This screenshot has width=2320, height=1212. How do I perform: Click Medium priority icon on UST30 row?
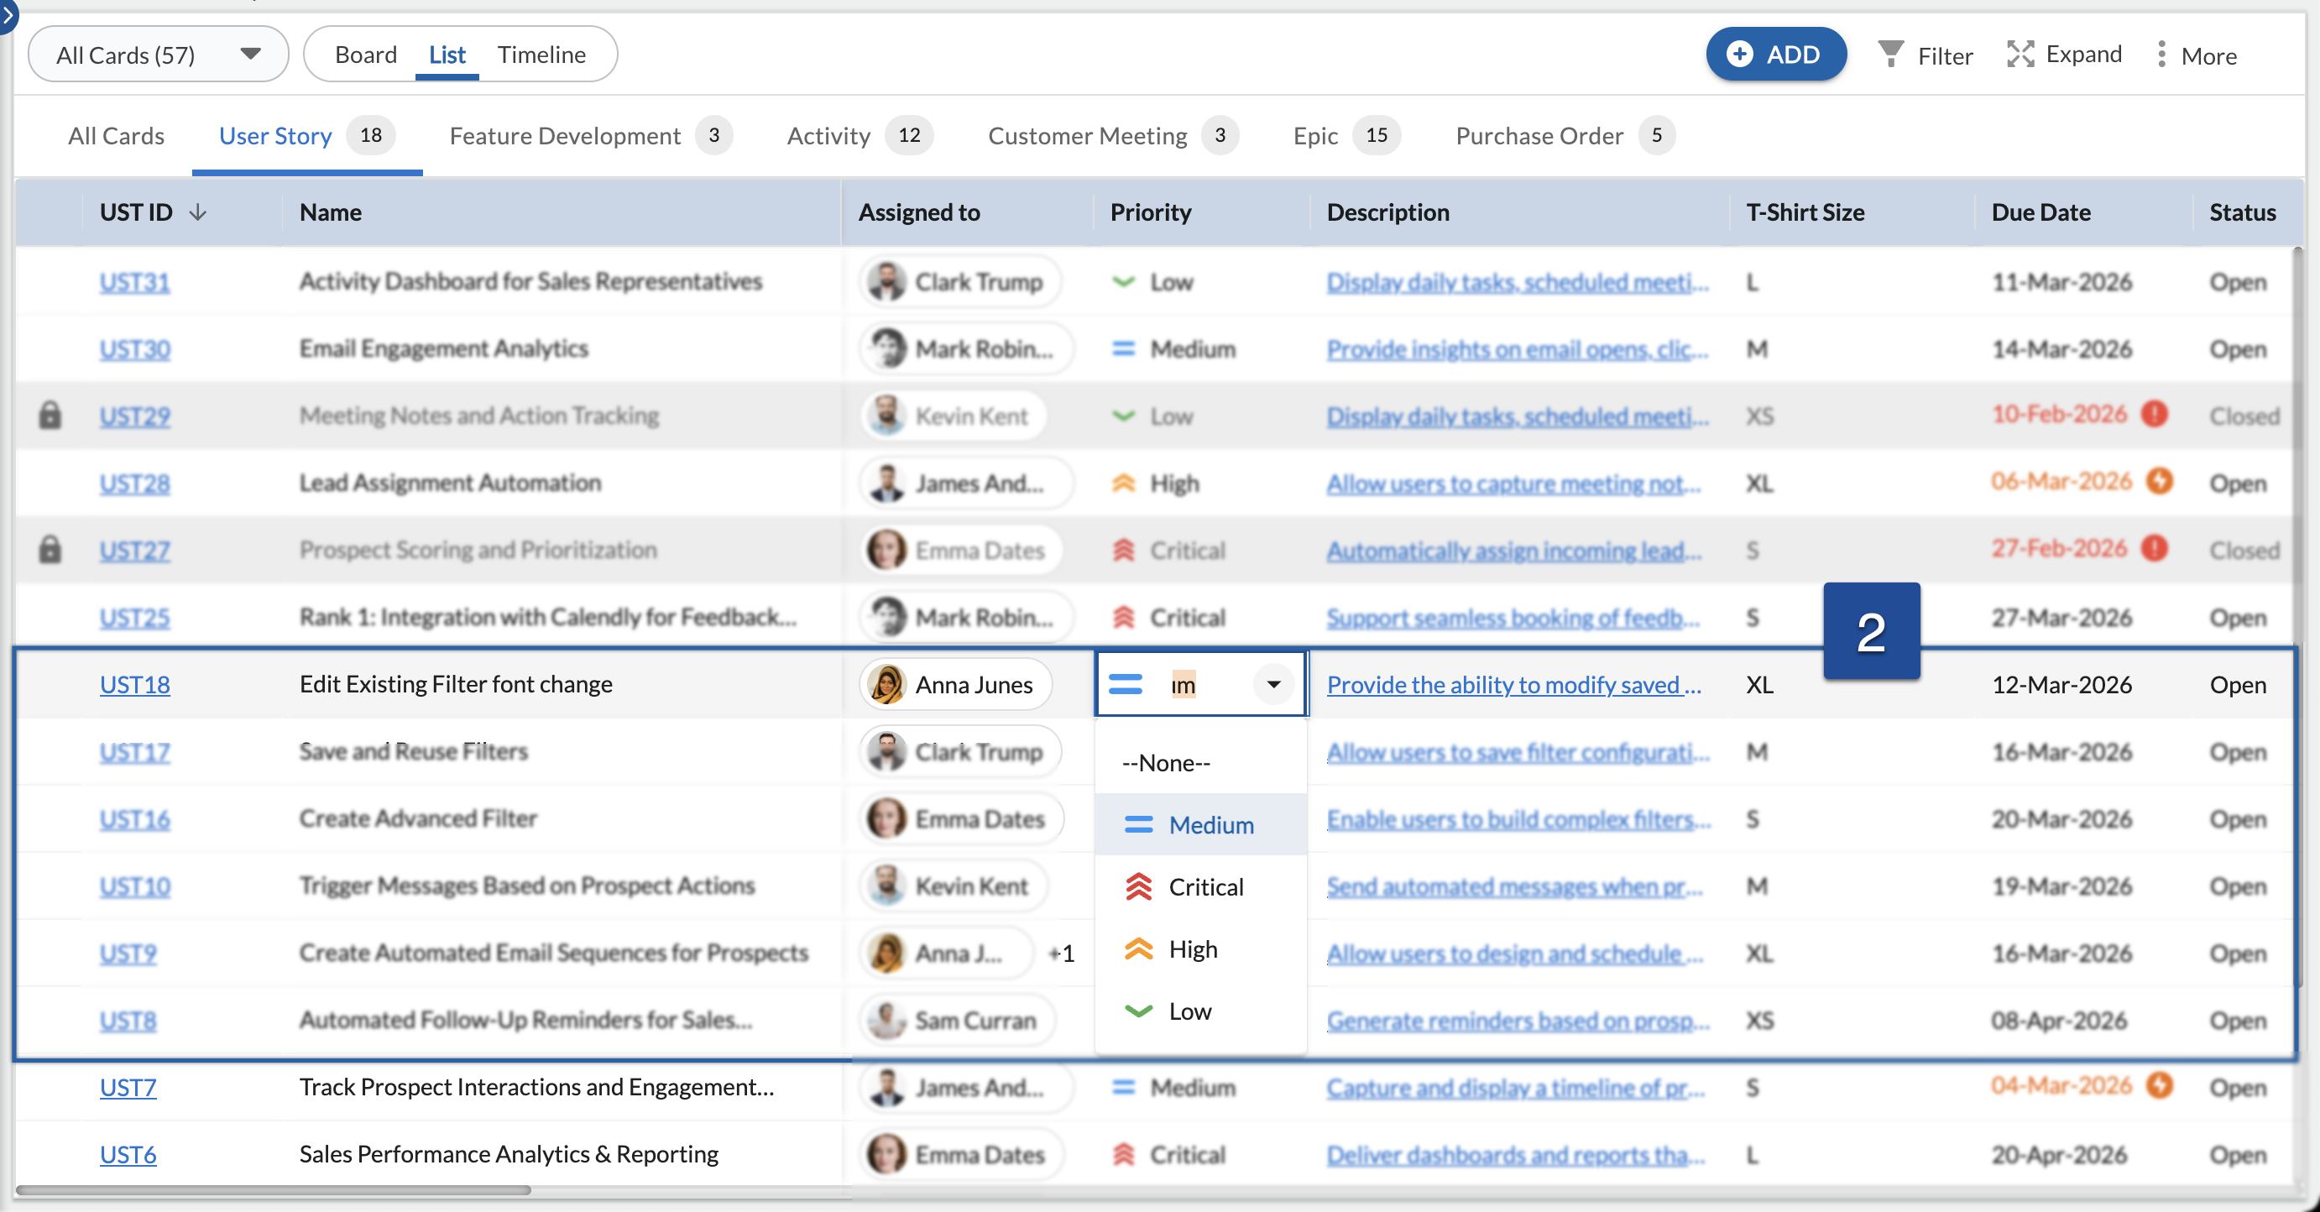click(1123, 348)
